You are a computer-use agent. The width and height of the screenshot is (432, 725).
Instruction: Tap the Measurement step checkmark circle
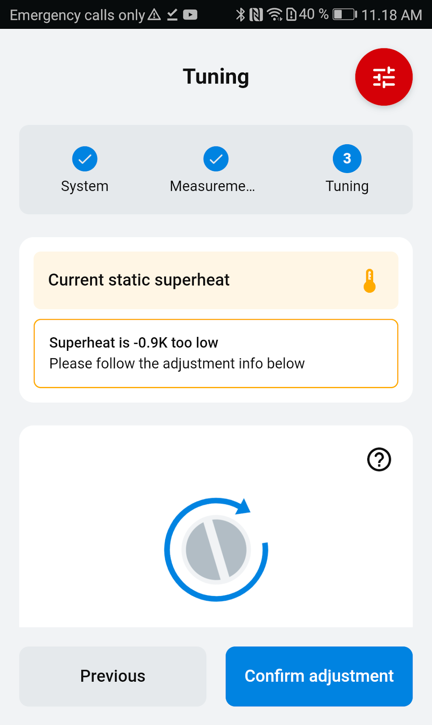(216, 159)
